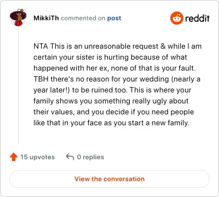This screenshot has width=219, height=197.
Task: Click the line "certain your sister is hurting"
Action: click(x=110, y=57)
